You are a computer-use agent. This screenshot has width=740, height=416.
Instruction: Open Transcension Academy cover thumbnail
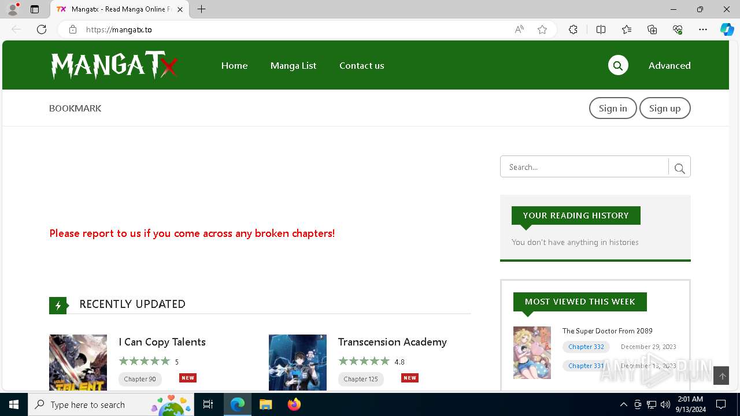point(298,362)
